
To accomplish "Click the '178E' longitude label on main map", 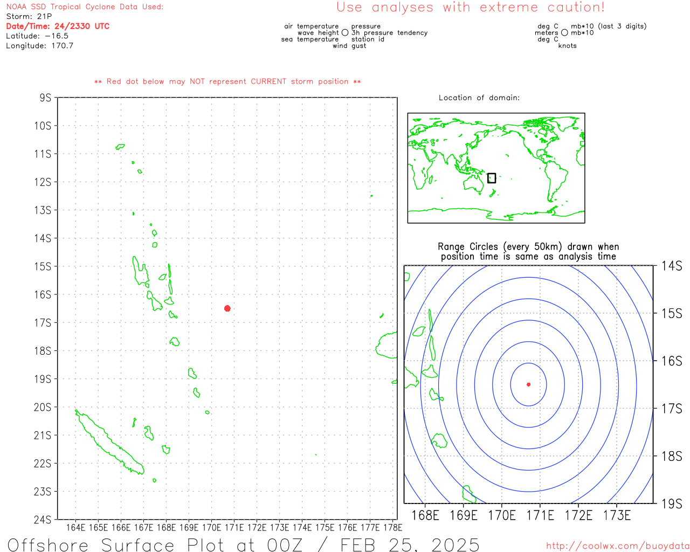I will (392, 528).
